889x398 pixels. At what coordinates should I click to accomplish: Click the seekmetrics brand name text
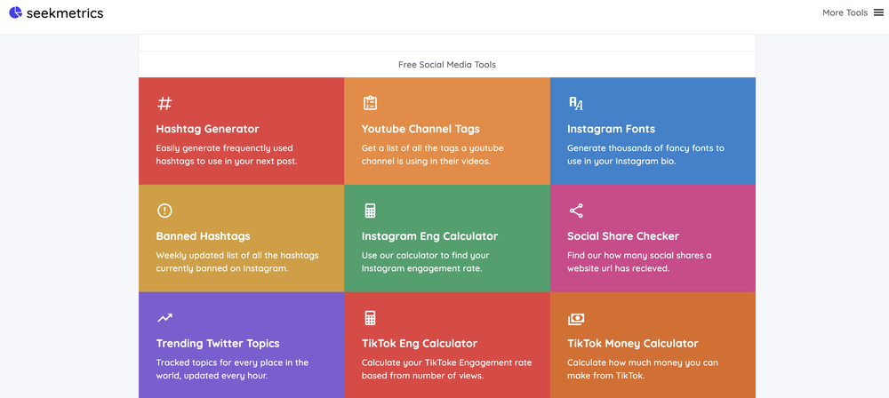pos(65,13)
